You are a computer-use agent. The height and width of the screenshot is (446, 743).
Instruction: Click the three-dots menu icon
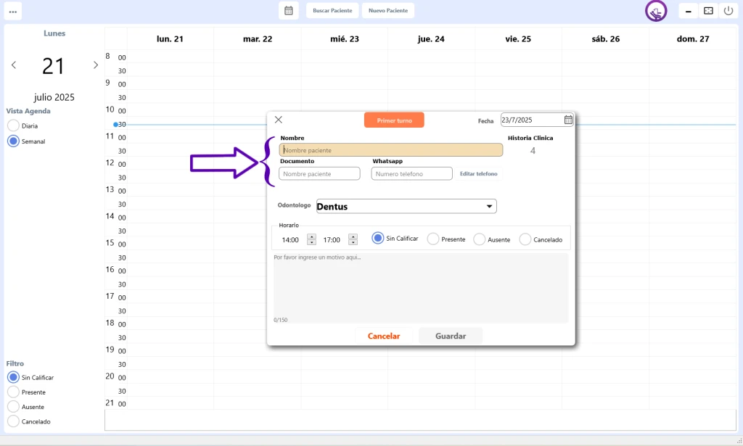[13, 11]
